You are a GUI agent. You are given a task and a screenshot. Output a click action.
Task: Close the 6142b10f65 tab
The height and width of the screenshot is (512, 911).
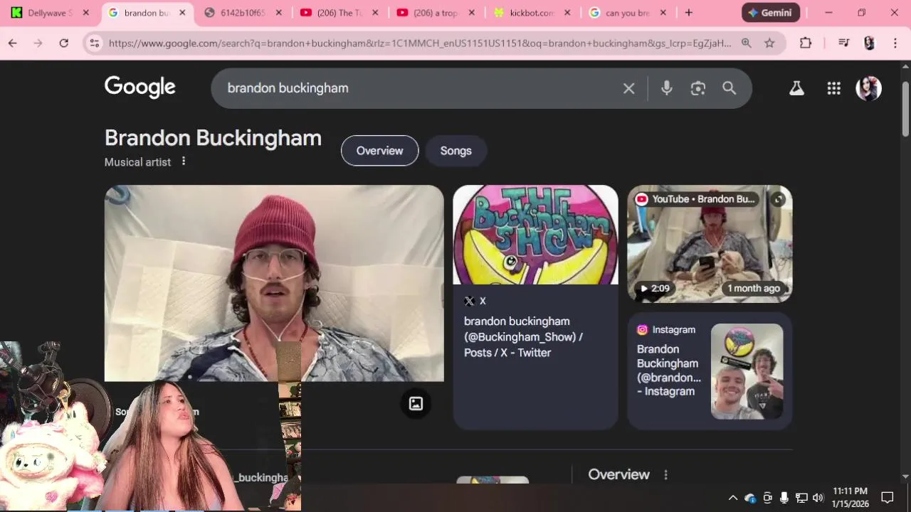[278, 13]
